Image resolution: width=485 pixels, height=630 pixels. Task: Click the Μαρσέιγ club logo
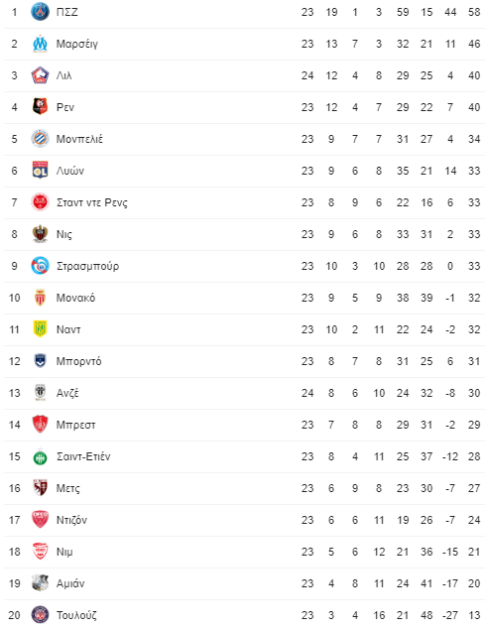pos(41,44)
